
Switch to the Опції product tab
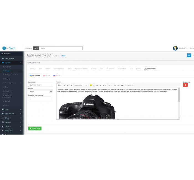[70, 69]
